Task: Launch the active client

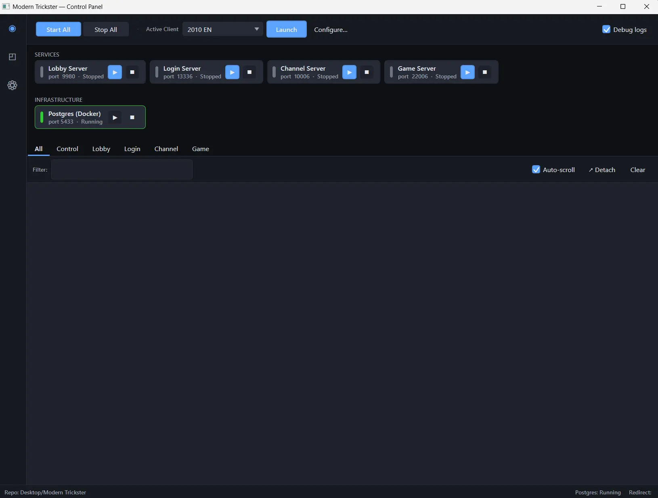Action: [287, 29]
